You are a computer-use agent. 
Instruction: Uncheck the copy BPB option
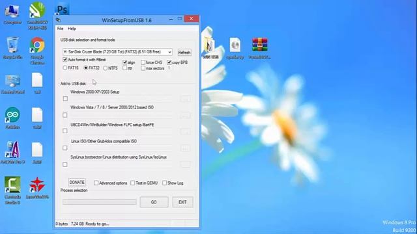pos(169,62)
